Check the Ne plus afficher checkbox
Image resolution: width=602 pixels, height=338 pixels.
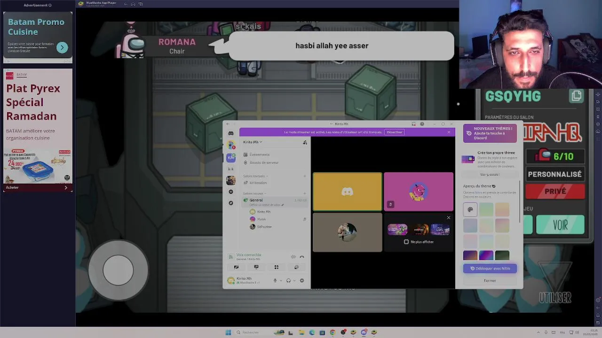(406, 242)
